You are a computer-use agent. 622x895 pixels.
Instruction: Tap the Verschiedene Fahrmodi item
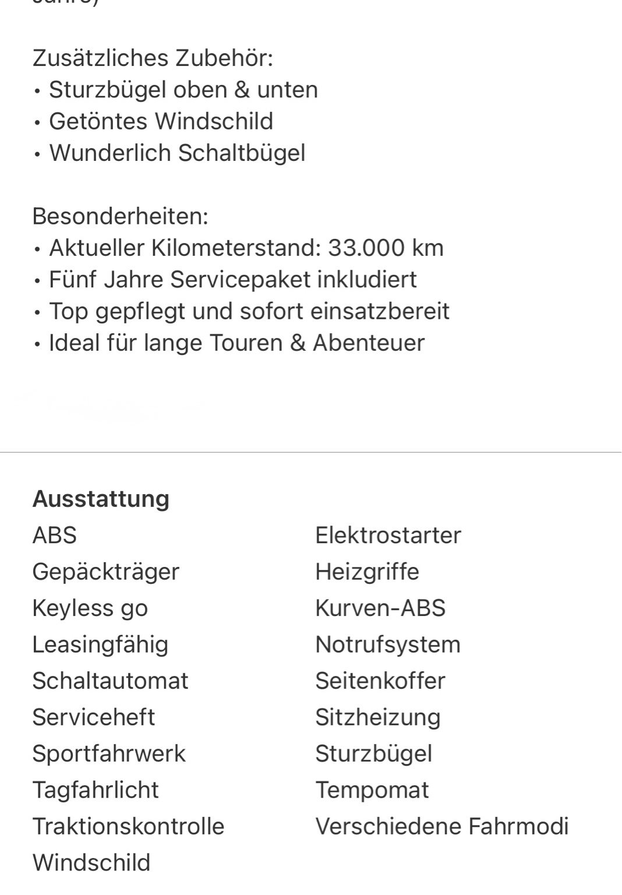pyautogui.click(x=442, y=826)
